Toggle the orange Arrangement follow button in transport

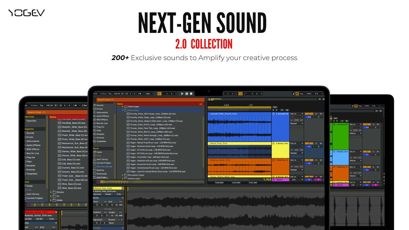click(x=159, y=94)
